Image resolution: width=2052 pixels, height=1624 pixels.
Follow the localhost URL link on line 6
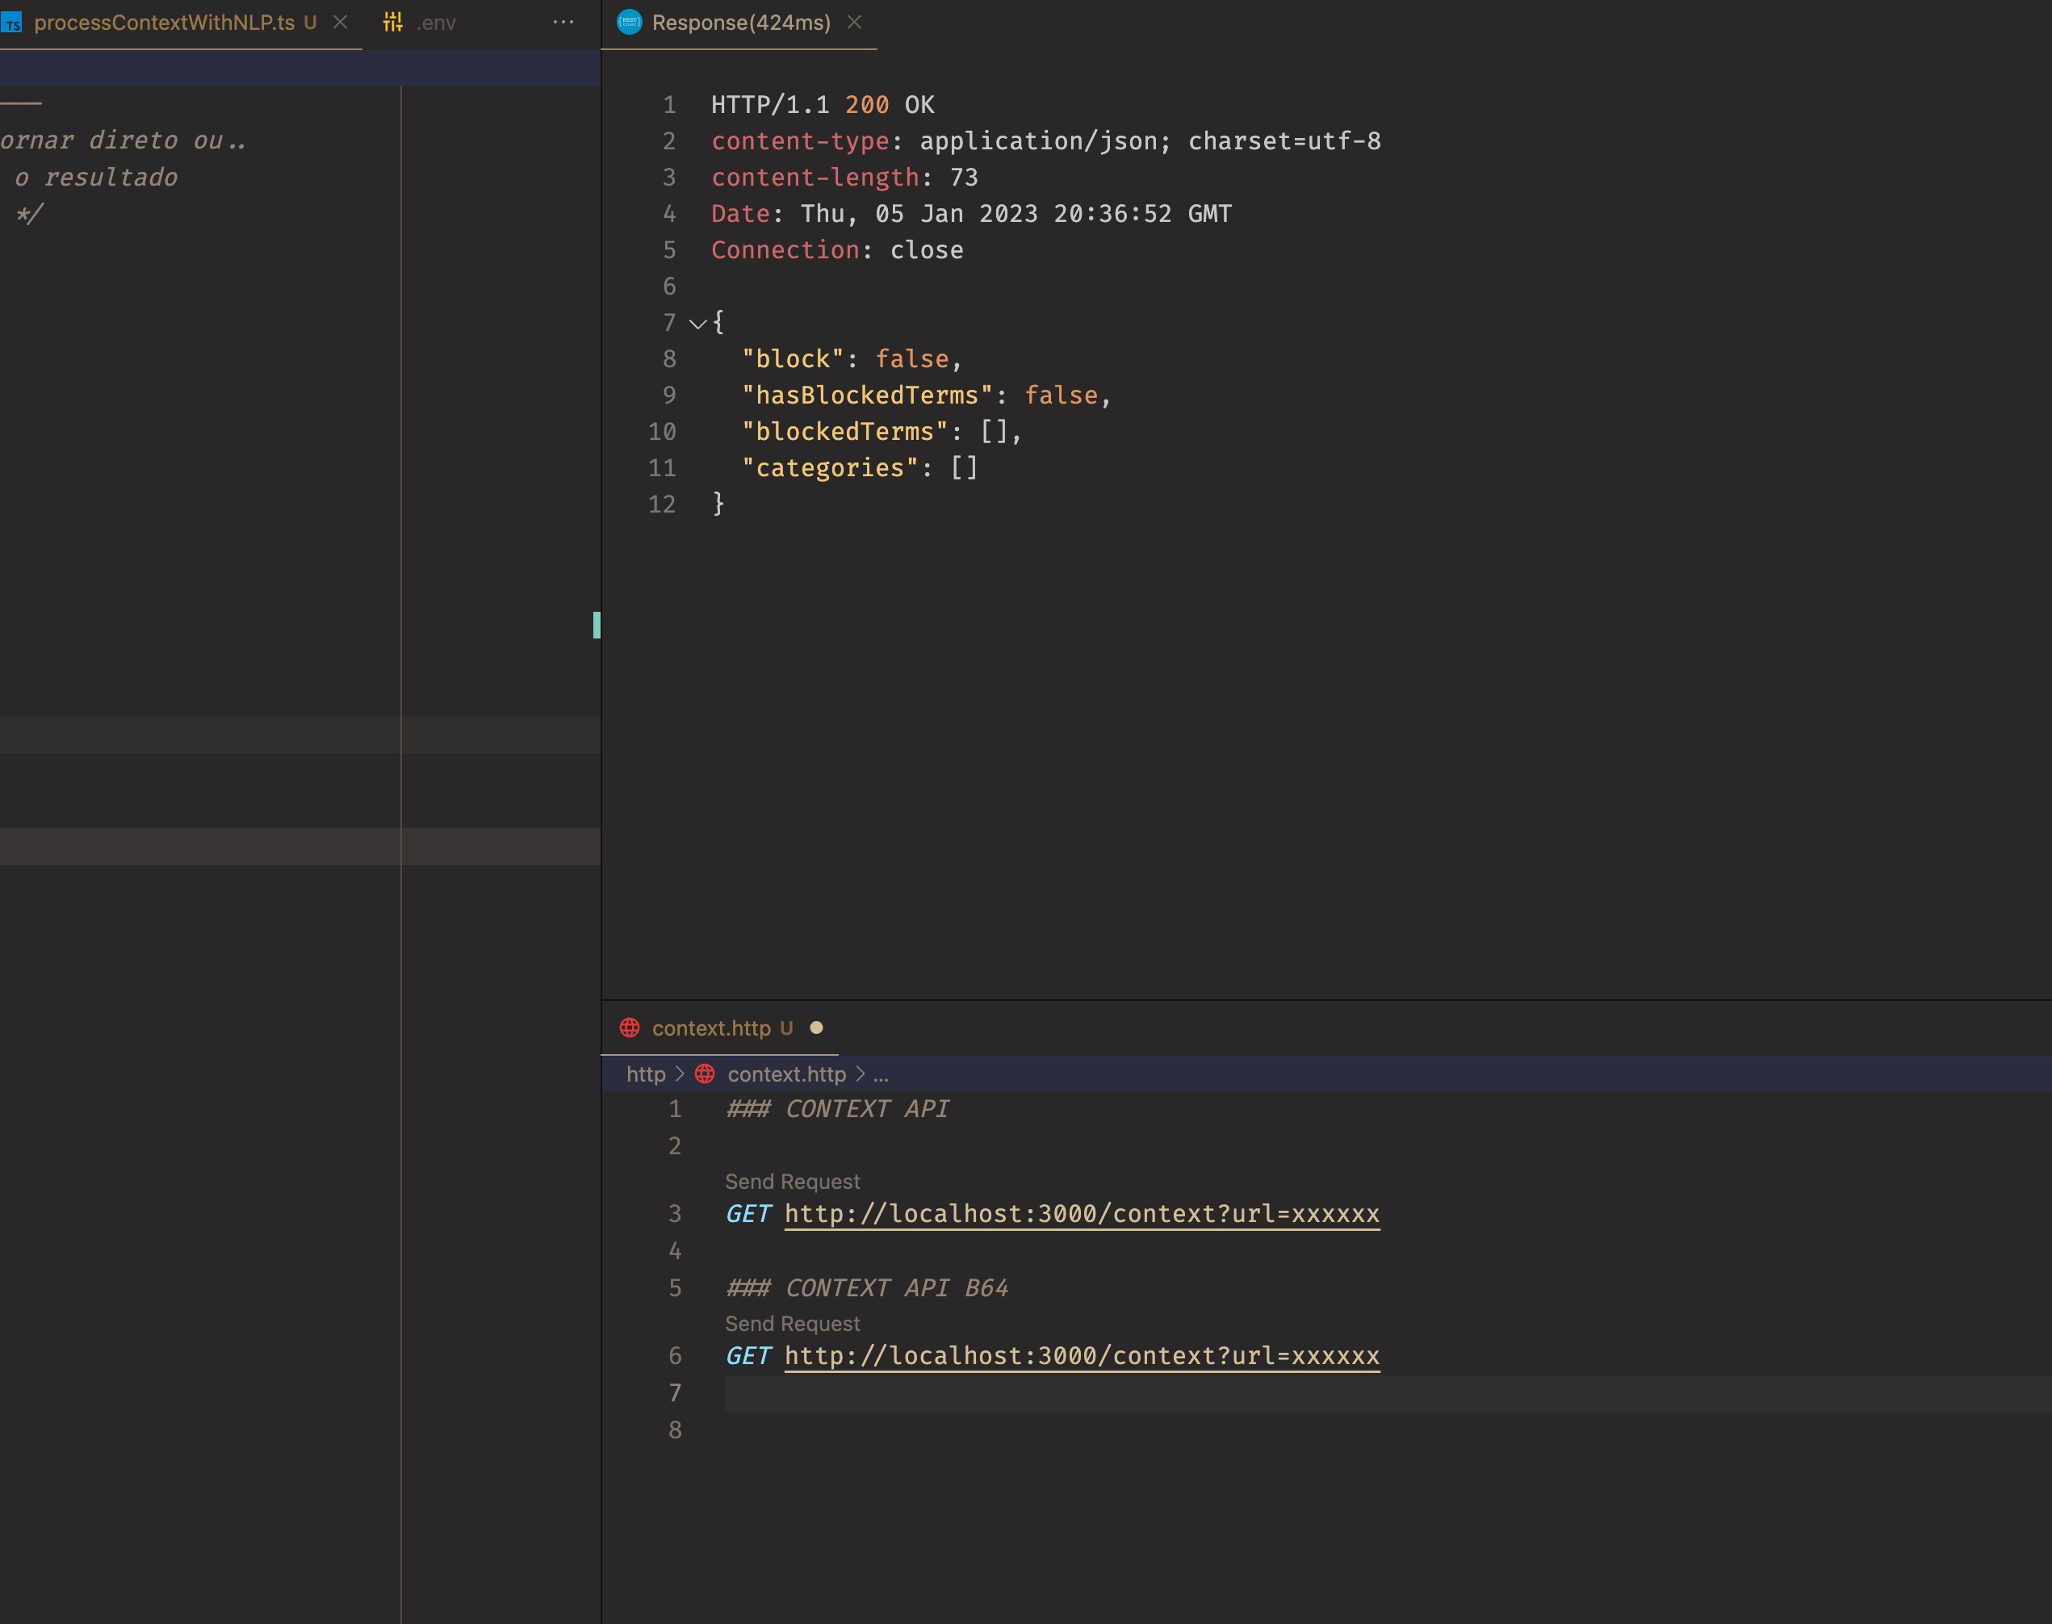(x=1082, y=1356)
